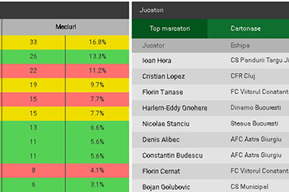This screenshot has width=289, height=192.
Task: Click the Echipa column header
Action: [x=240, y=46]
